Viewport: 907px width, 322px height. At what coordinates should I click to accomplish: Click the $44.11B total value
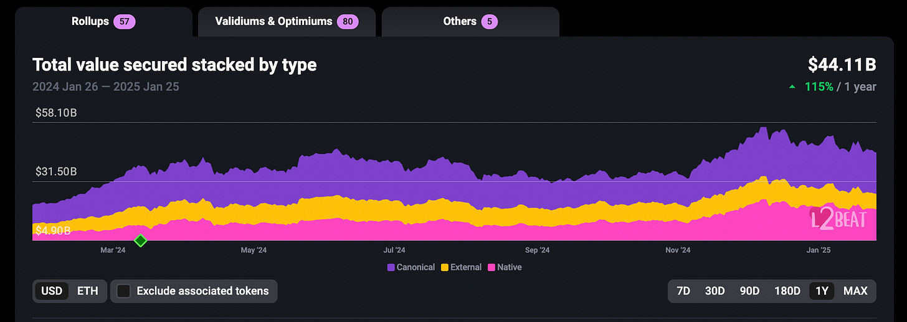(x=842, y=65)
